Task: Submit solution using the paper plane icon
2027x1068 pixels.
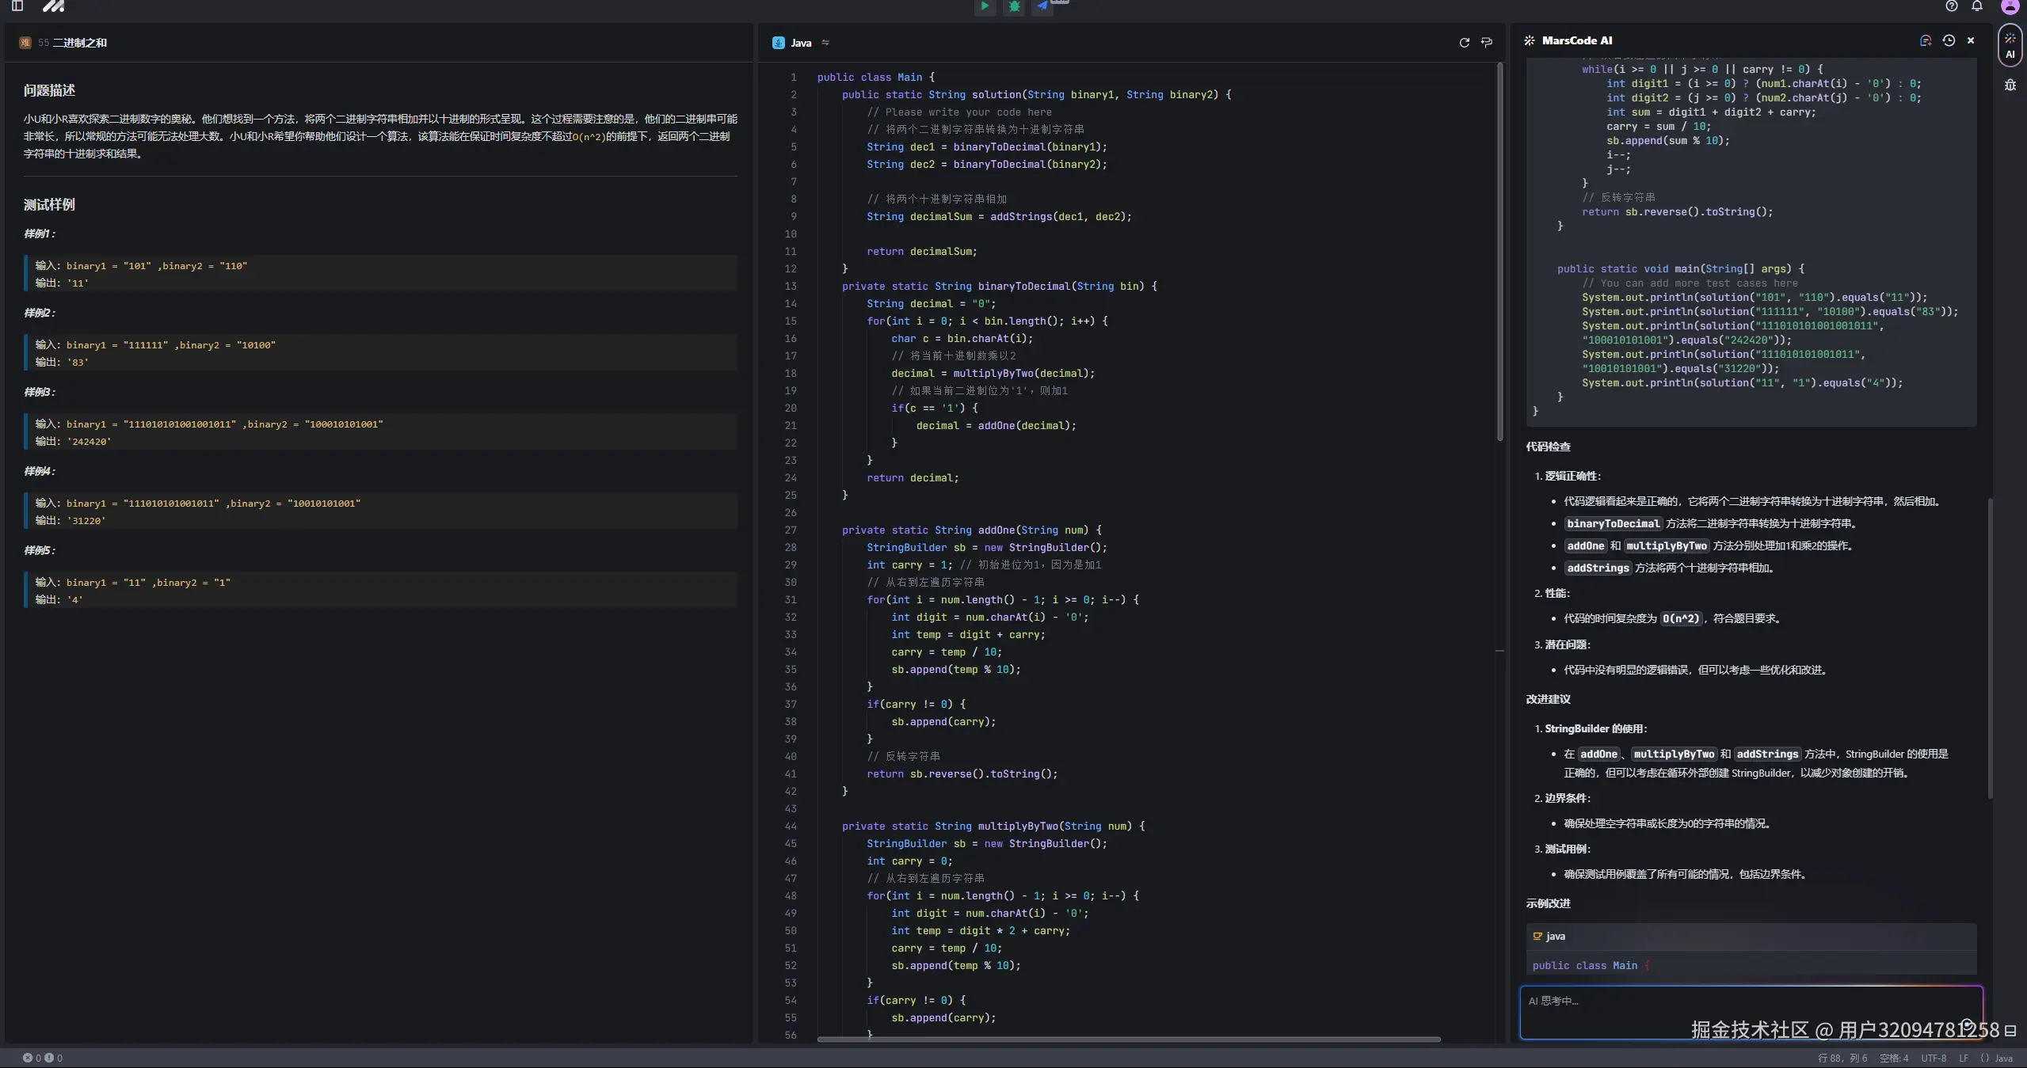Action: (1043, 6)
